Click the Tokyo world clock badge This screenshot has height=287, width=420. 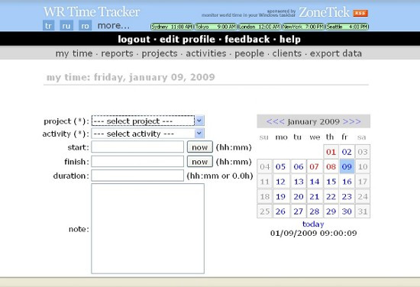click(x=216, y=27)
